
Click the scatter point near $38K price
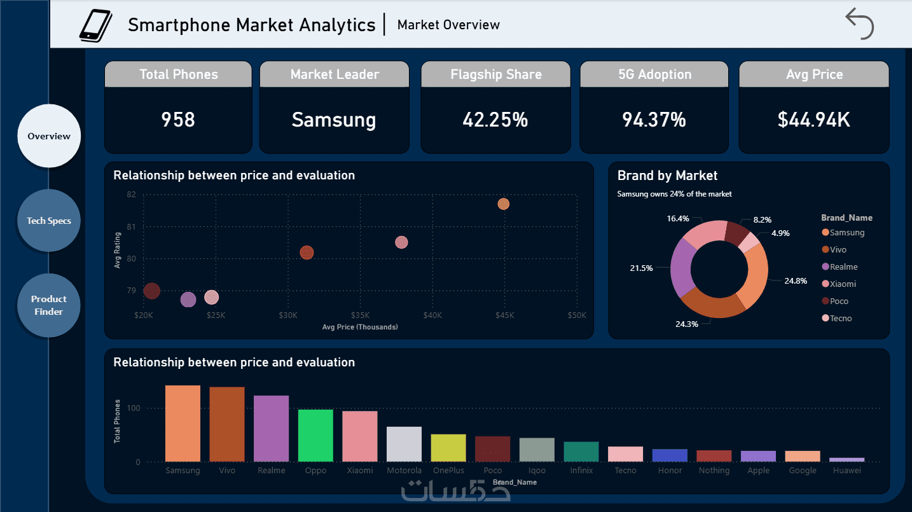click(x=401, y=242)
